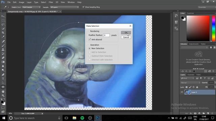Screen dimensions: 216x121
Task: Open the History panel icon
Action: click(176, 16)
